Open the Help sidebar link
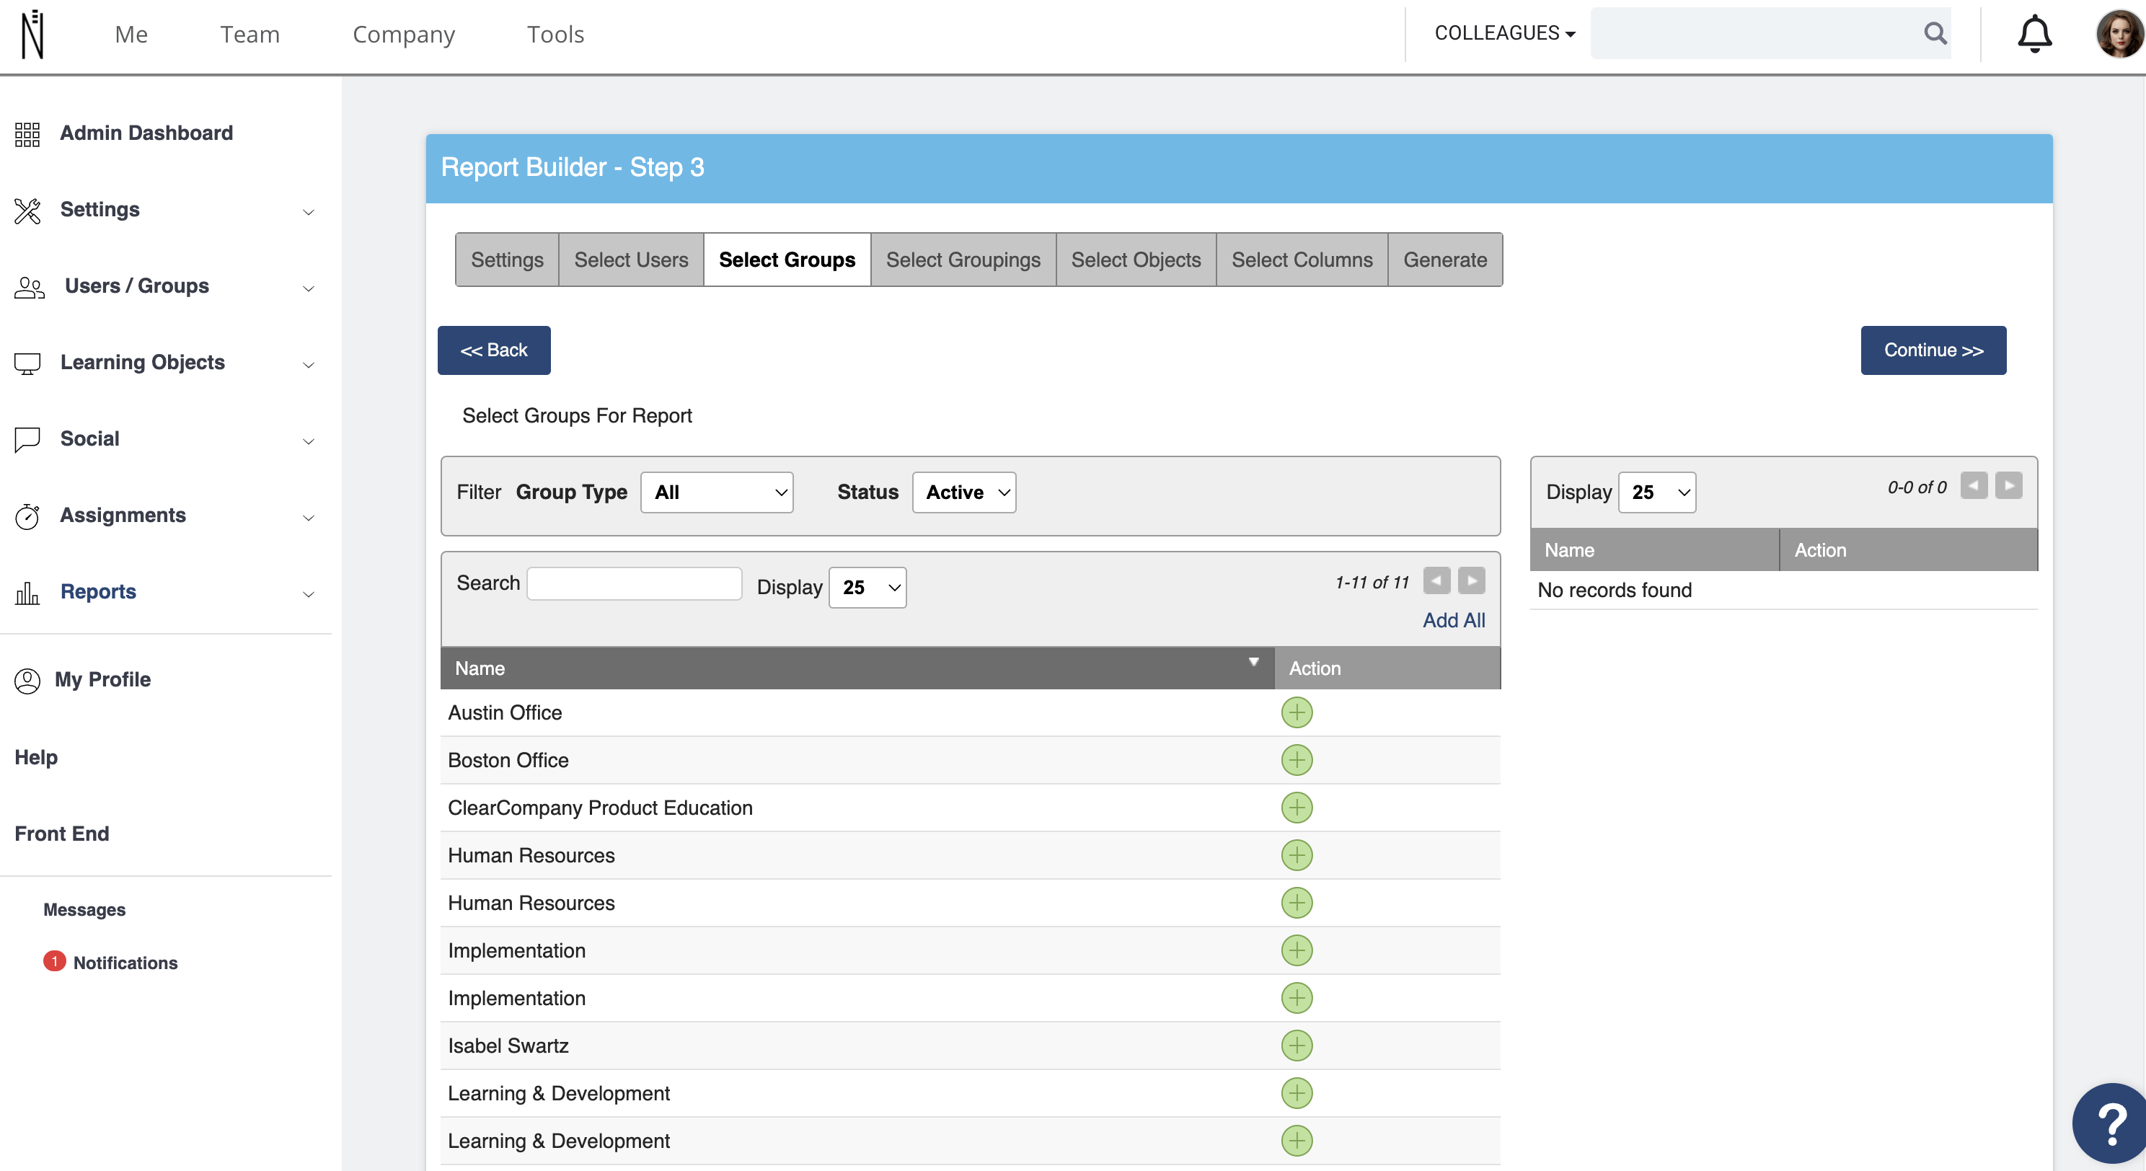The image size is (2146, 1171). (x=36, y=757)
